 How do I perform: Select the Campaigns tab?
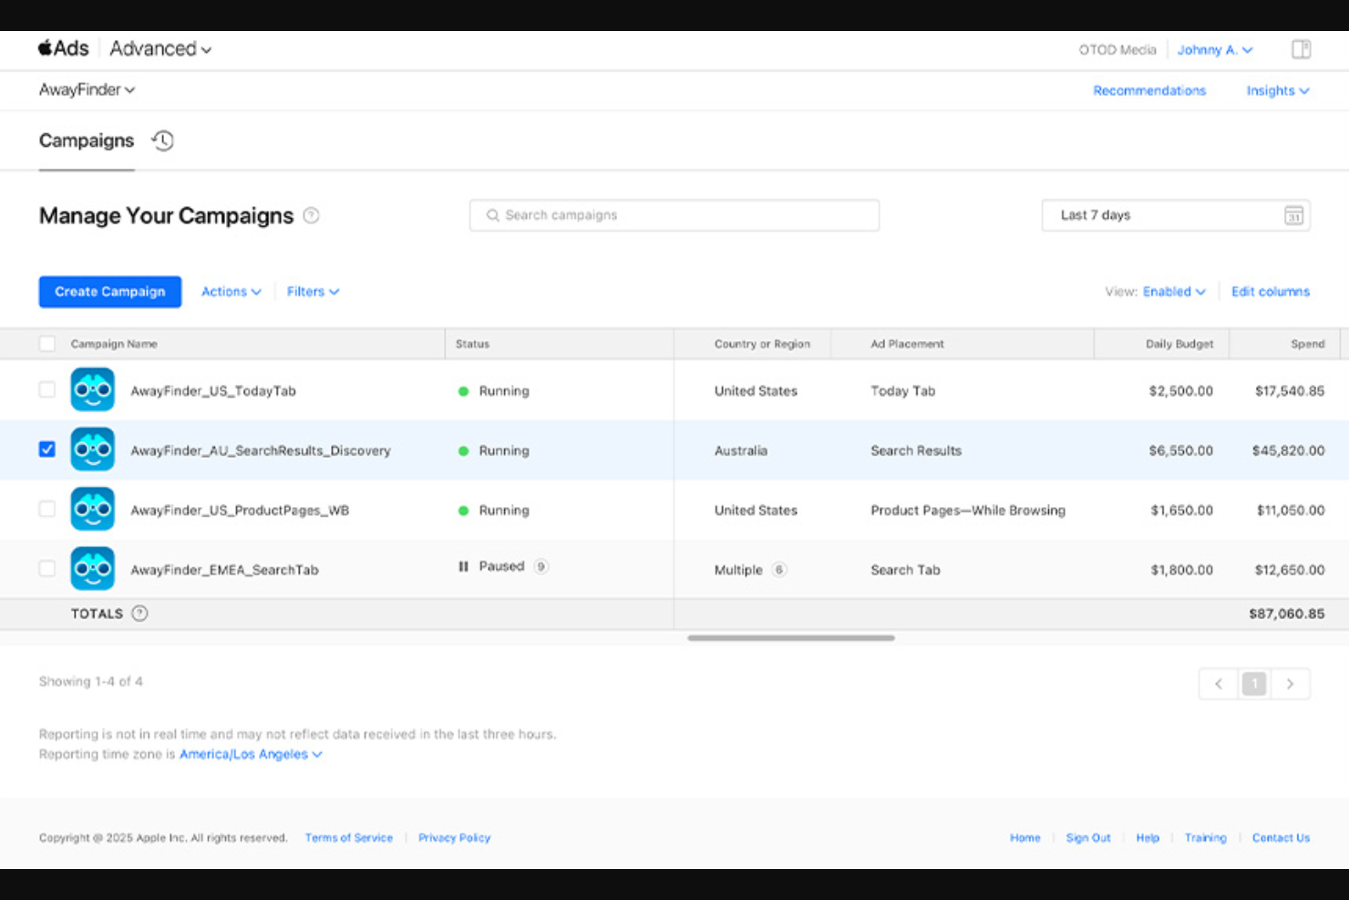click(x=87, y=140)
